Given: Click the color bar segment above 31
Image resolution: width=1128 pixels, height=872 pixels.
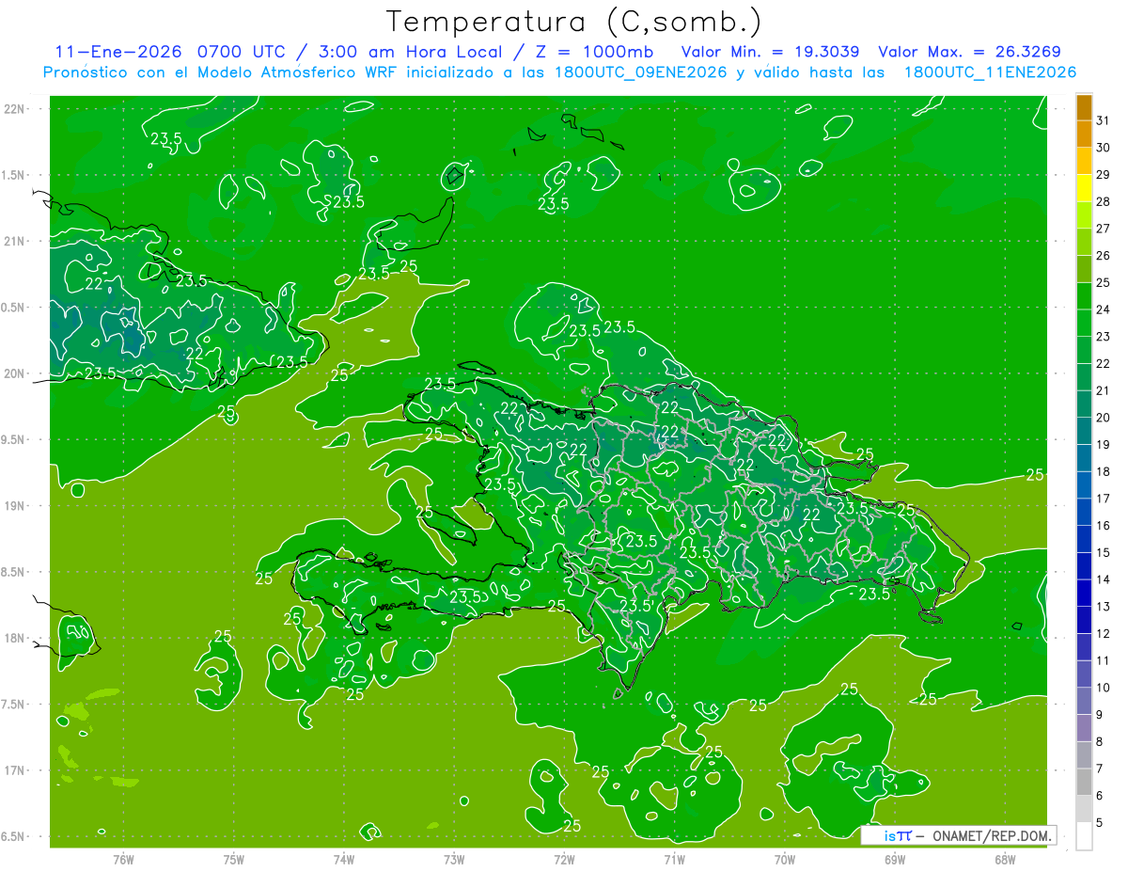Looking at the screenshot, I should 1084,107.
